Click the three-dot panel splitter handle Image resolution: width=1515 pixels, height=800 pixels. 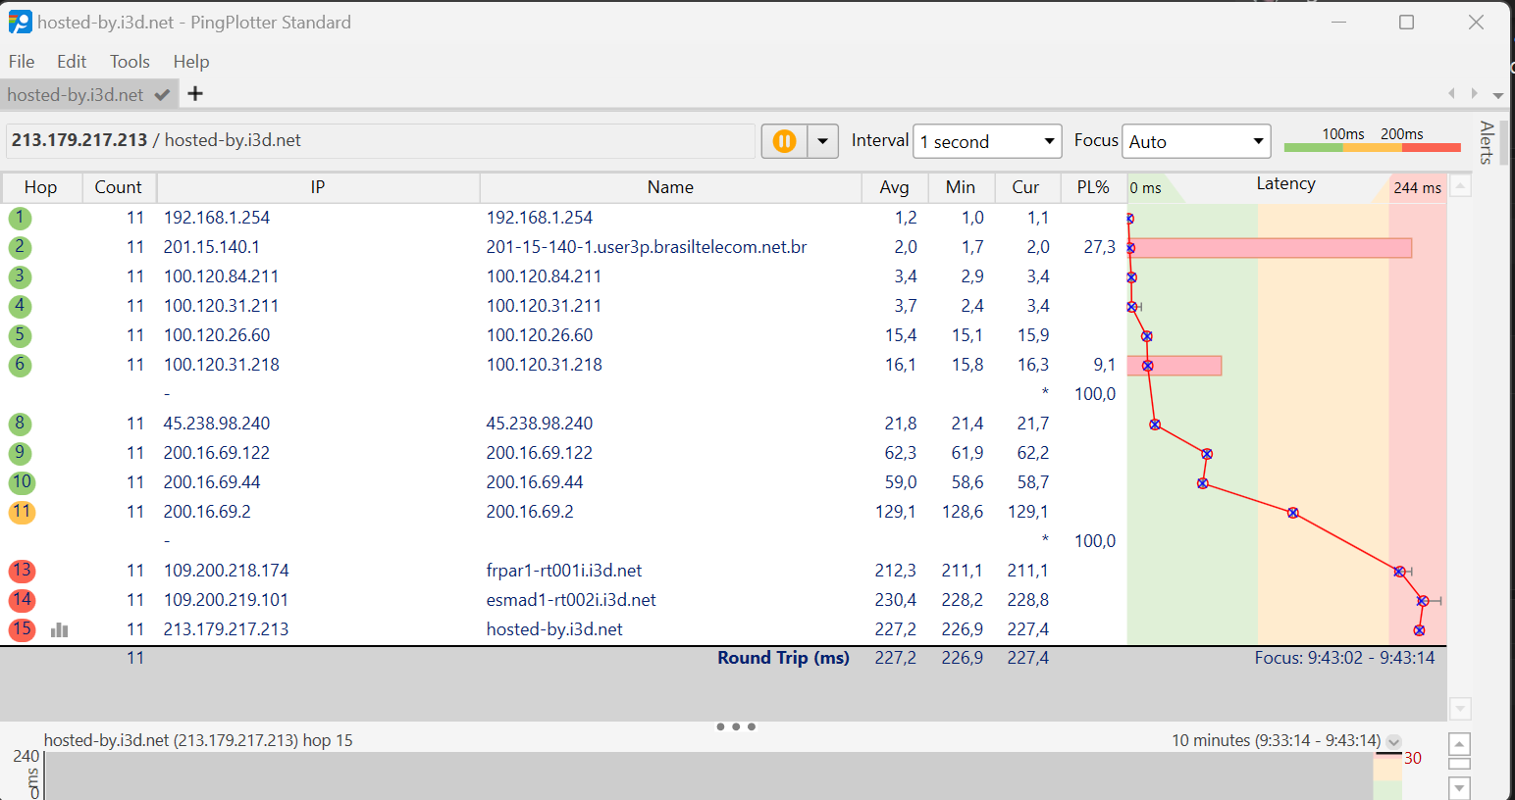click(x=736, y=726)
